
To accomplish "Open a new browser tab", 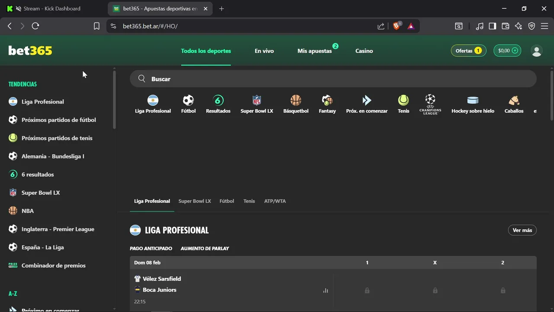I will (x=222, y=9).
